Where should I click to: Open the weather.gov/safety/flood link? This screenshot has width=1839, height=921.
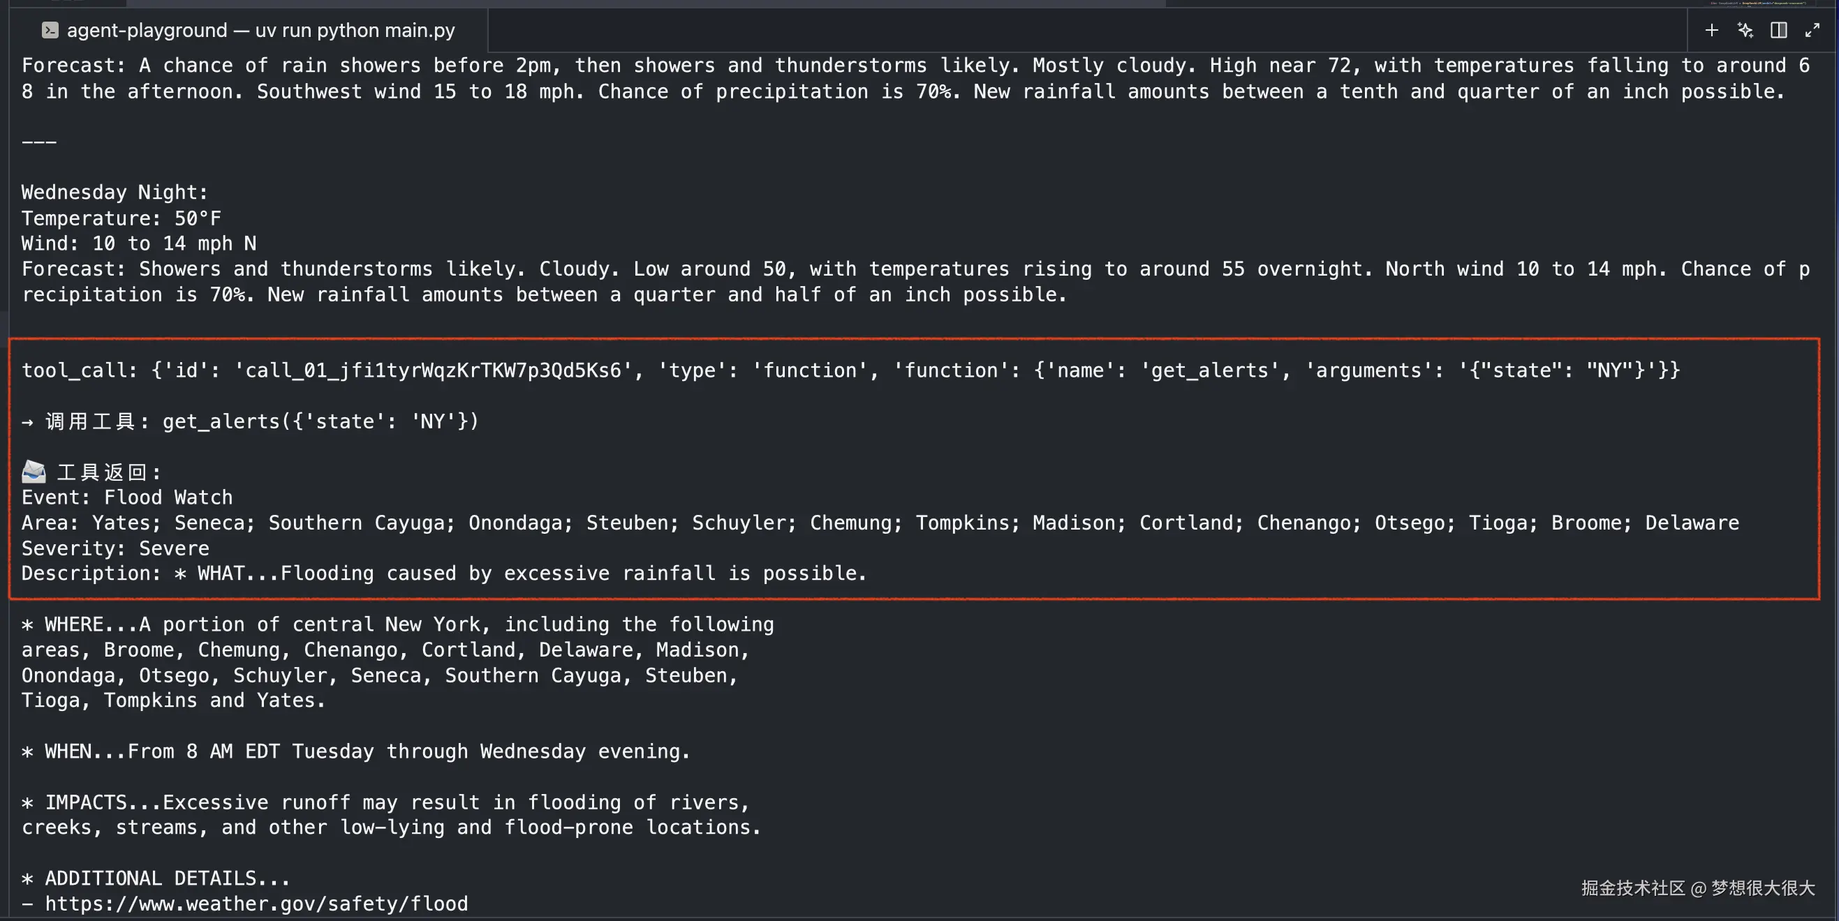click(x=256, y=904)
